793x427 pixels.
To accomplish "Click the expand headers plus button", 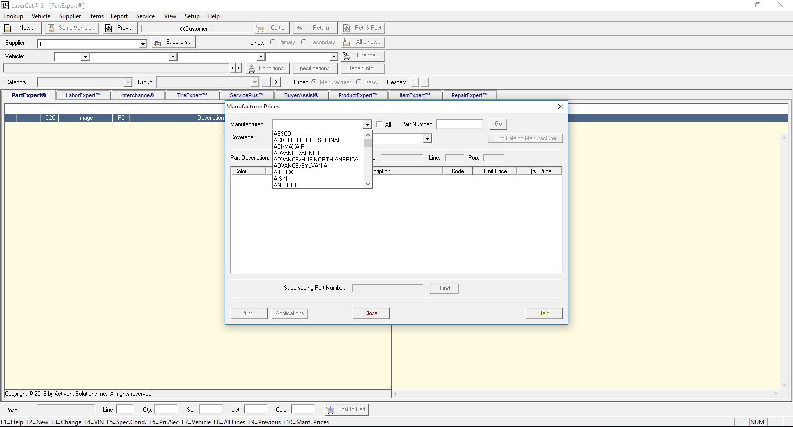I will (x=415, y=82).
